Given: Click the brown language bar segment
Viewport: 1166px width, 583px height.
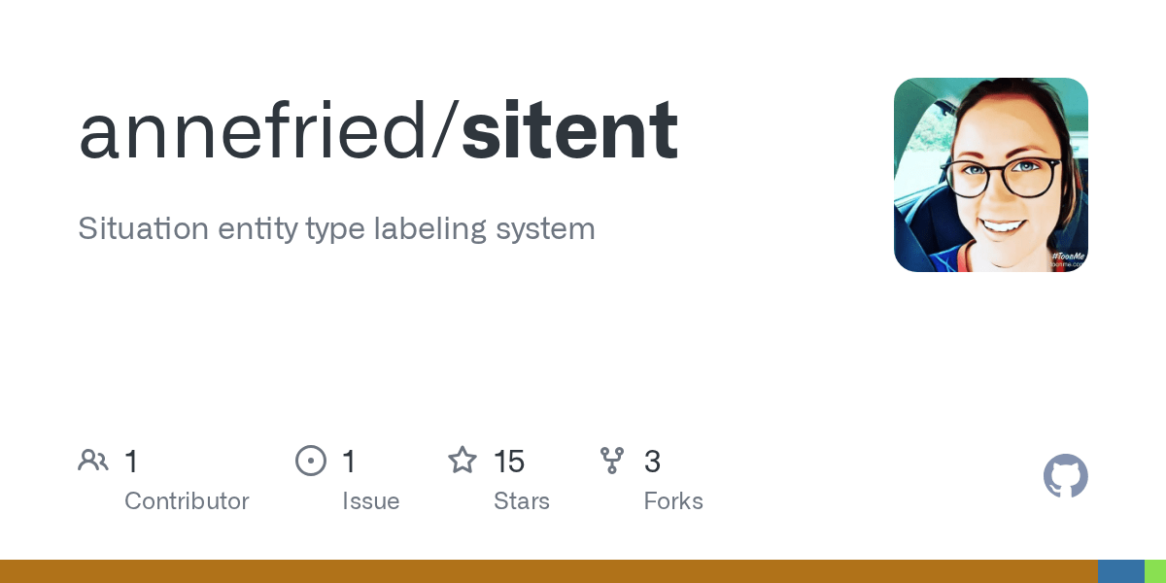Looking at the screenshot, I should tap(549, 571).
